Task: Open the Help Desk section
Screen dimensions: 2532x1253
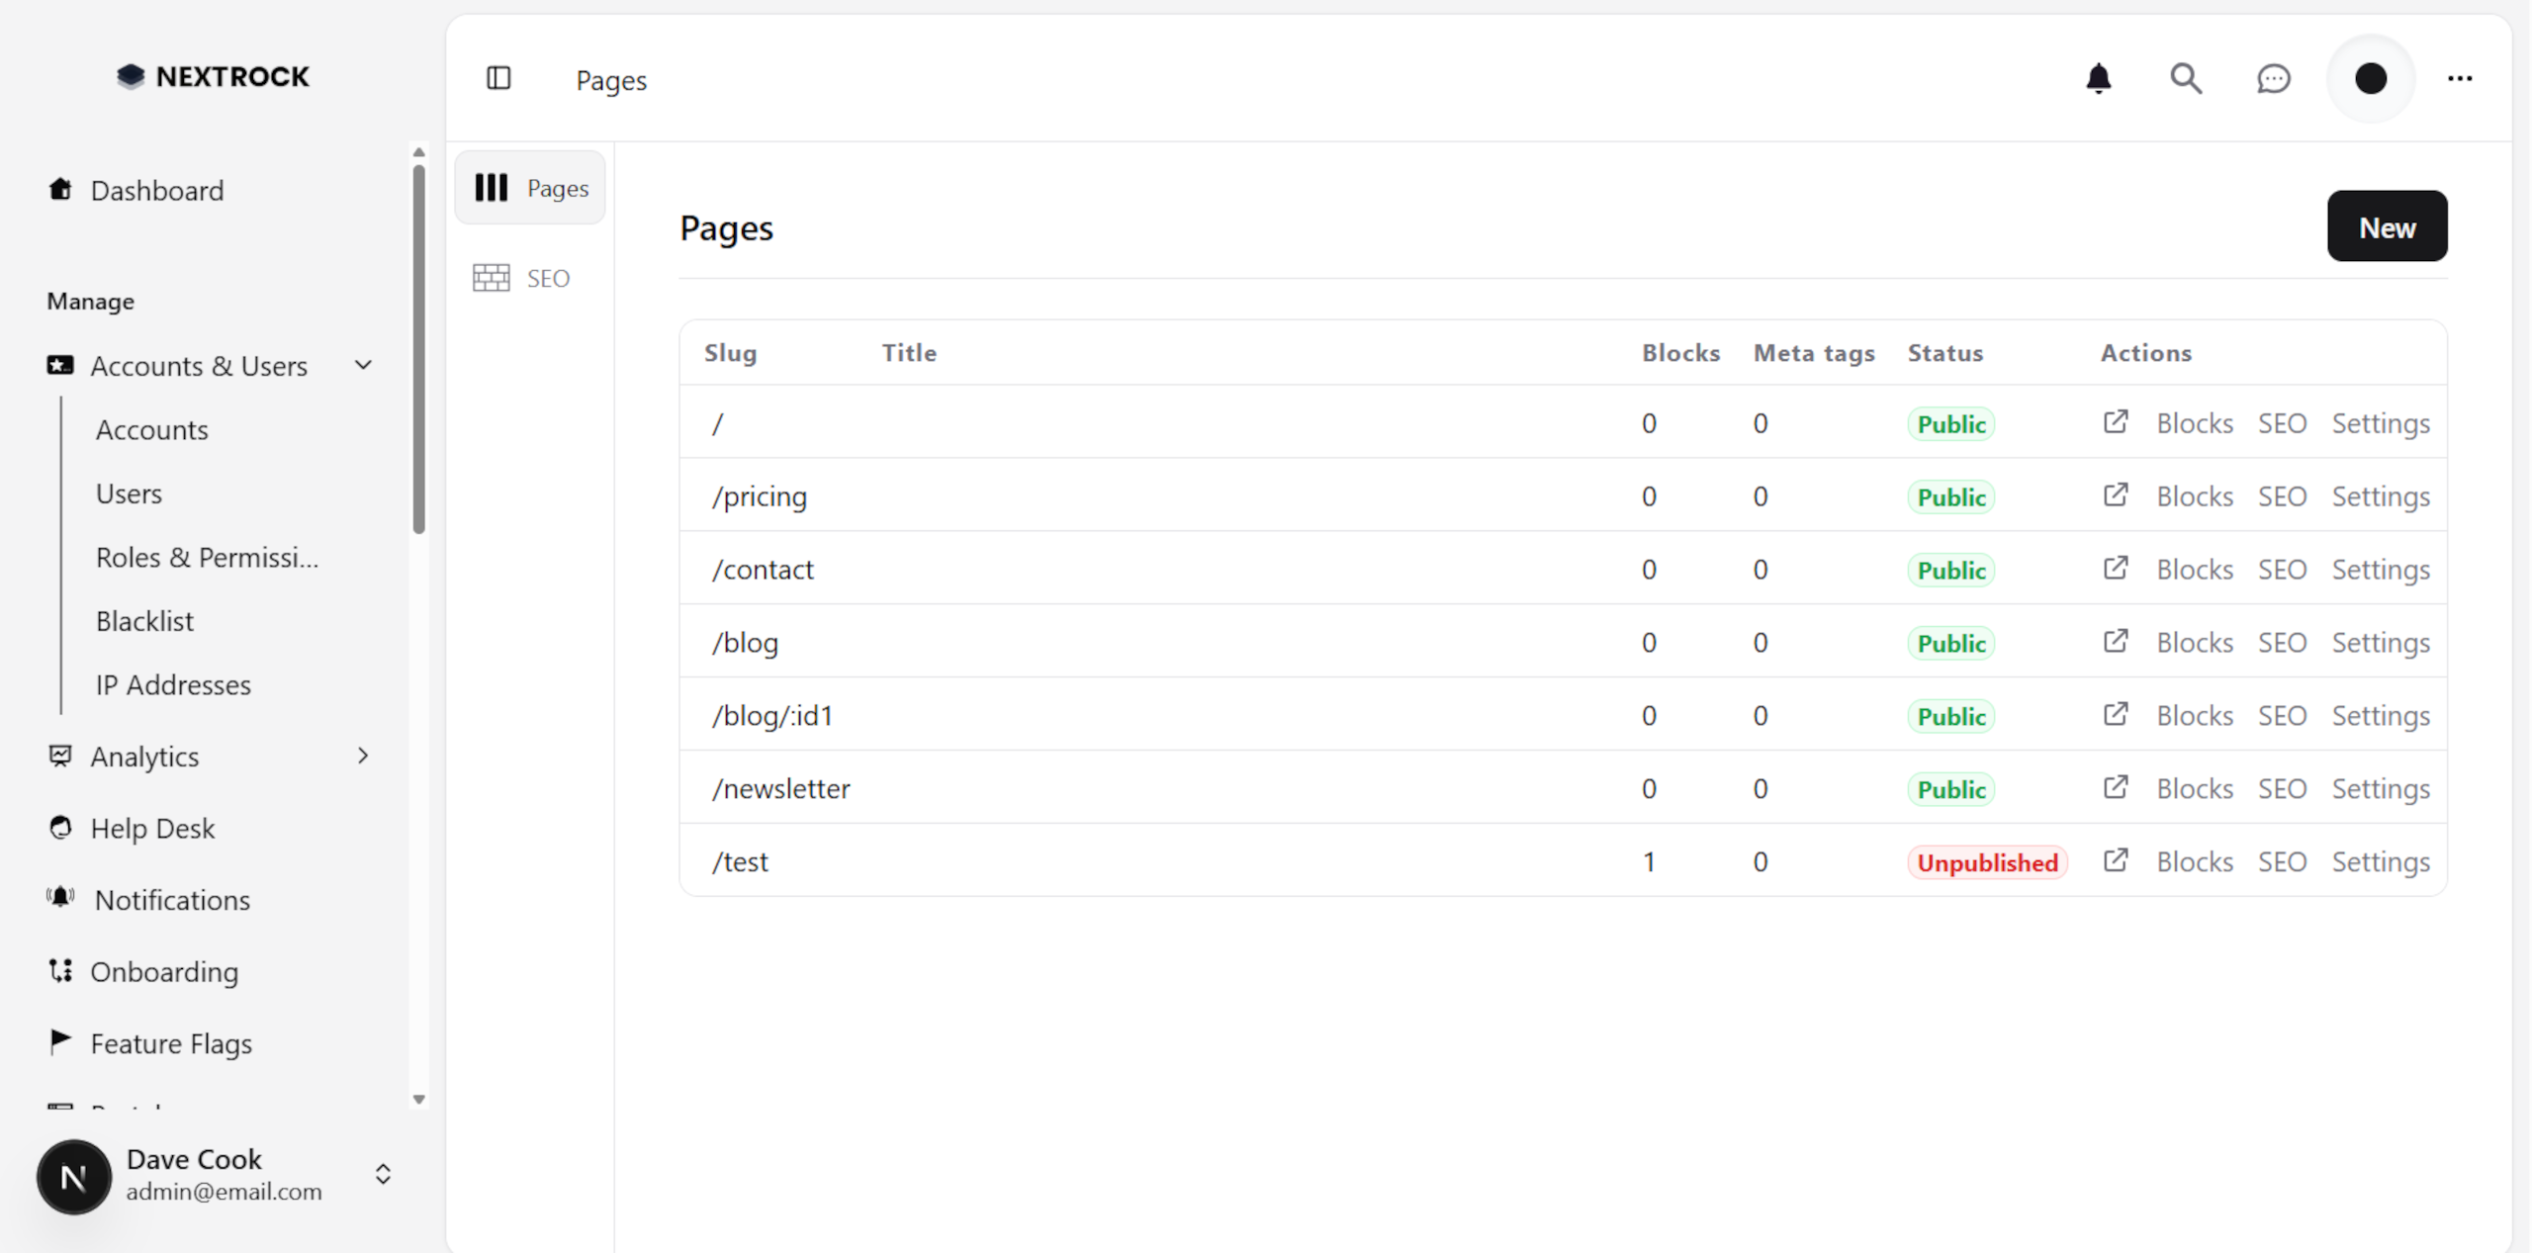Action: tap(151, 828)
